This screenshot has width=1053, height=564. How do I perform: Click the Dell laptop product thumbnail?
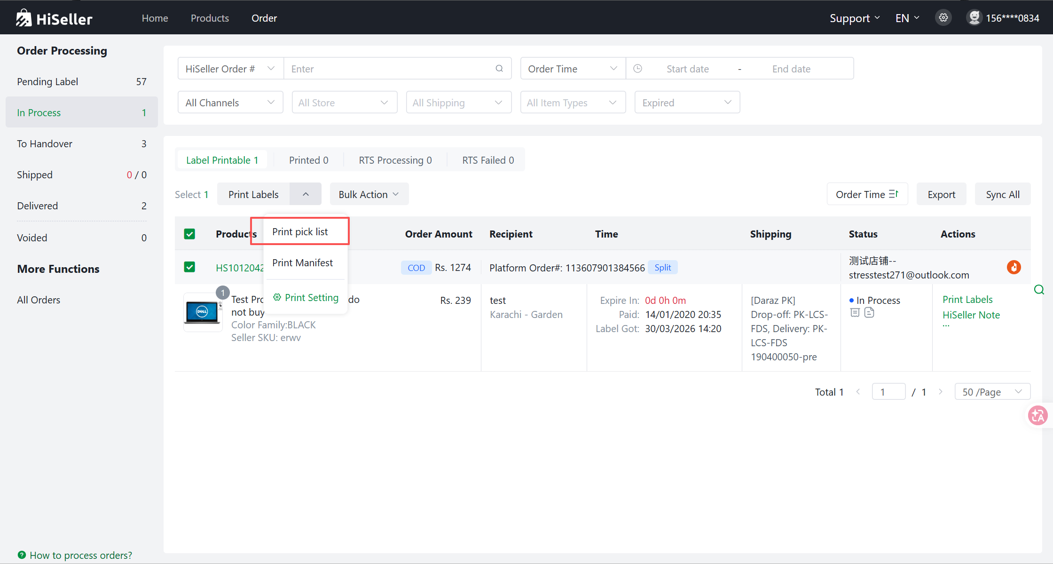(203, 312)
